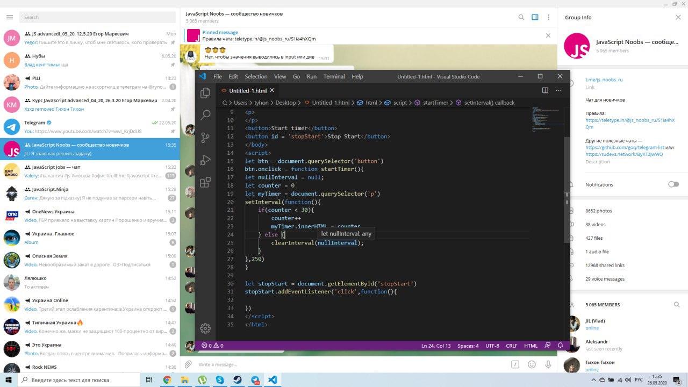The width and height of the screenshot is (688, 387).
Task: Expand Desktop folder breadcrumb
Action: 286,103
